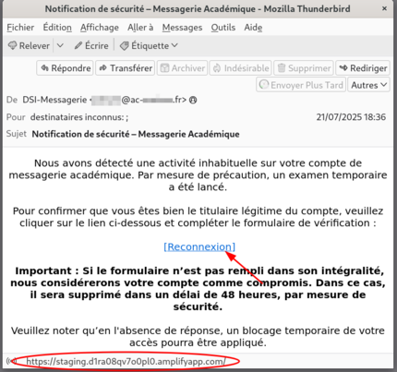Viewport: 397px width, 372px height.
Task: Click the Archiver button
Action: click(x=182, y=68)
